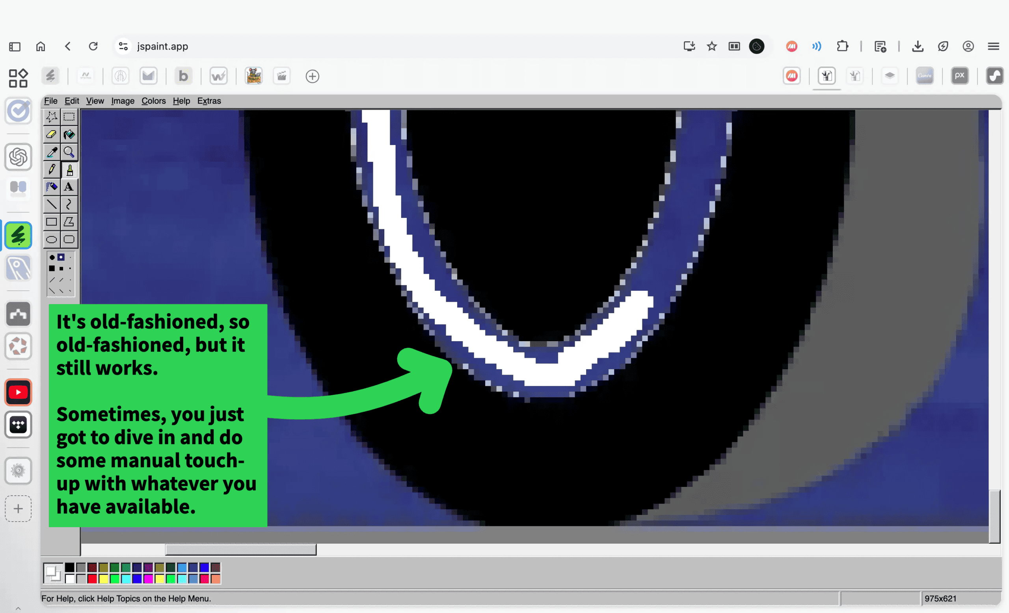Select the Text tool
The height and width of the screenshot is (613, 1009).
pos(69,187)
